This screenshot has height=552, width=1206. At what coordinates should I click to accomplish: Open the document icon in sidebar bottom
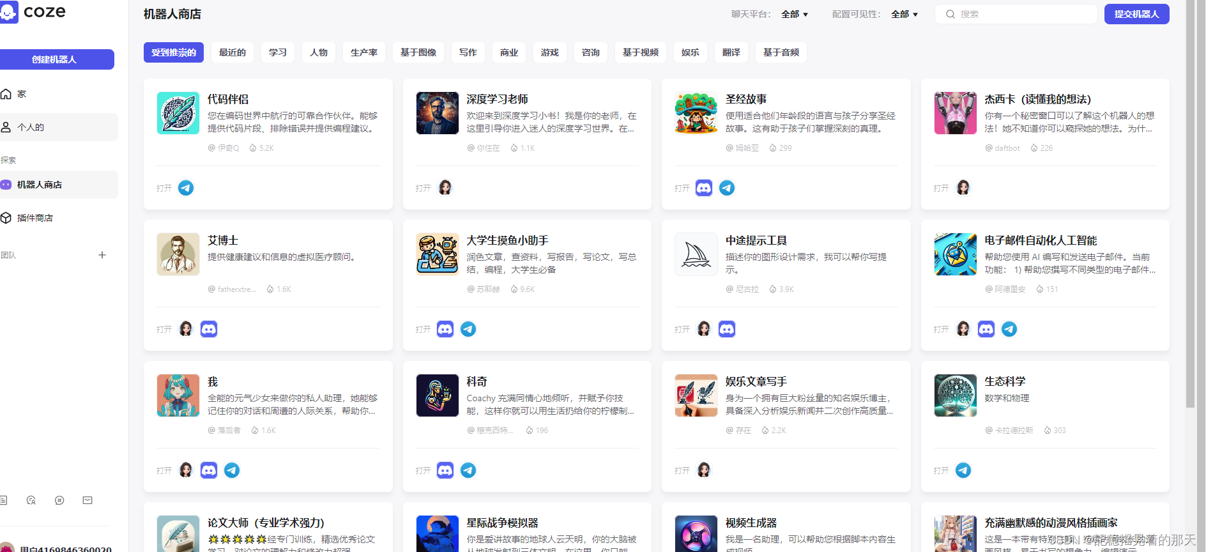[4, 500]
